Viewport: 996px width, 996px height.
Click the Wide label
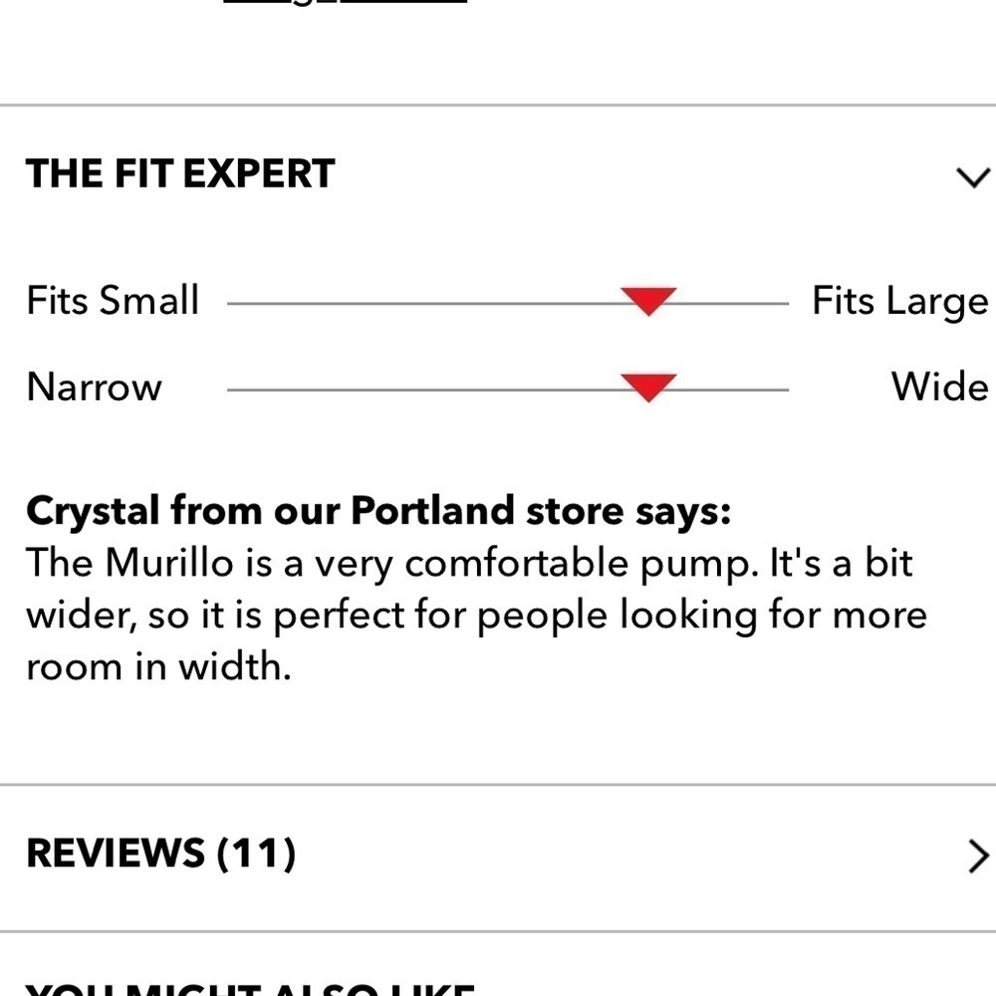939,386
